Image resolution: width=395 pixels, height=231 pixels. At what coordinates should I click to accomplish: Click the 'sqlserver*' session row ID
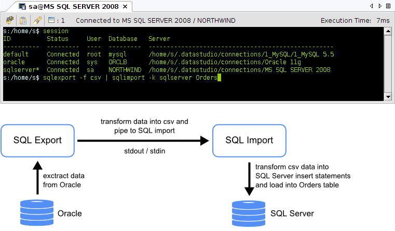tap(21, 70)
